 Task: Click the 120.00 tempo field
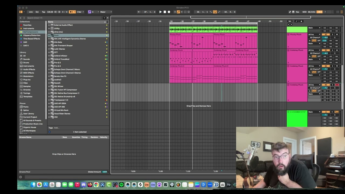[50, 12]
